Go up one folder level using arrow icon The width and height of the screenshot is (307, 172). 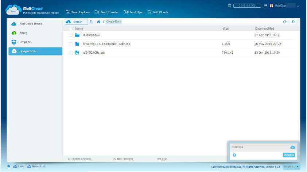click(x=91, y=22)
